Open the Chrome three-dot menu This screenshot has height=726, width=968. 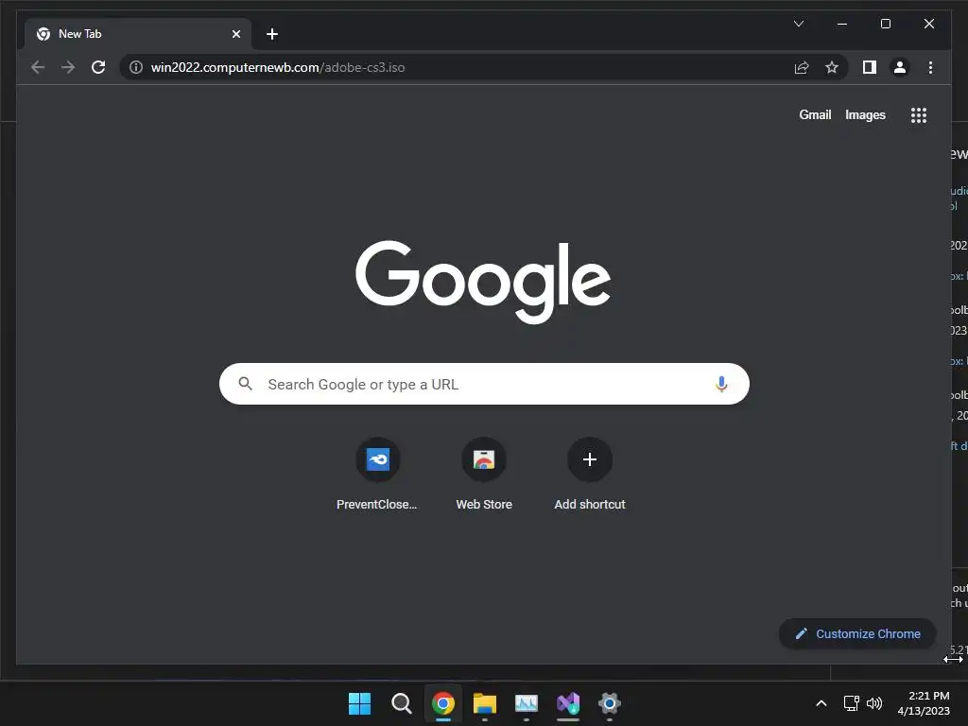(x=930, y=67)
